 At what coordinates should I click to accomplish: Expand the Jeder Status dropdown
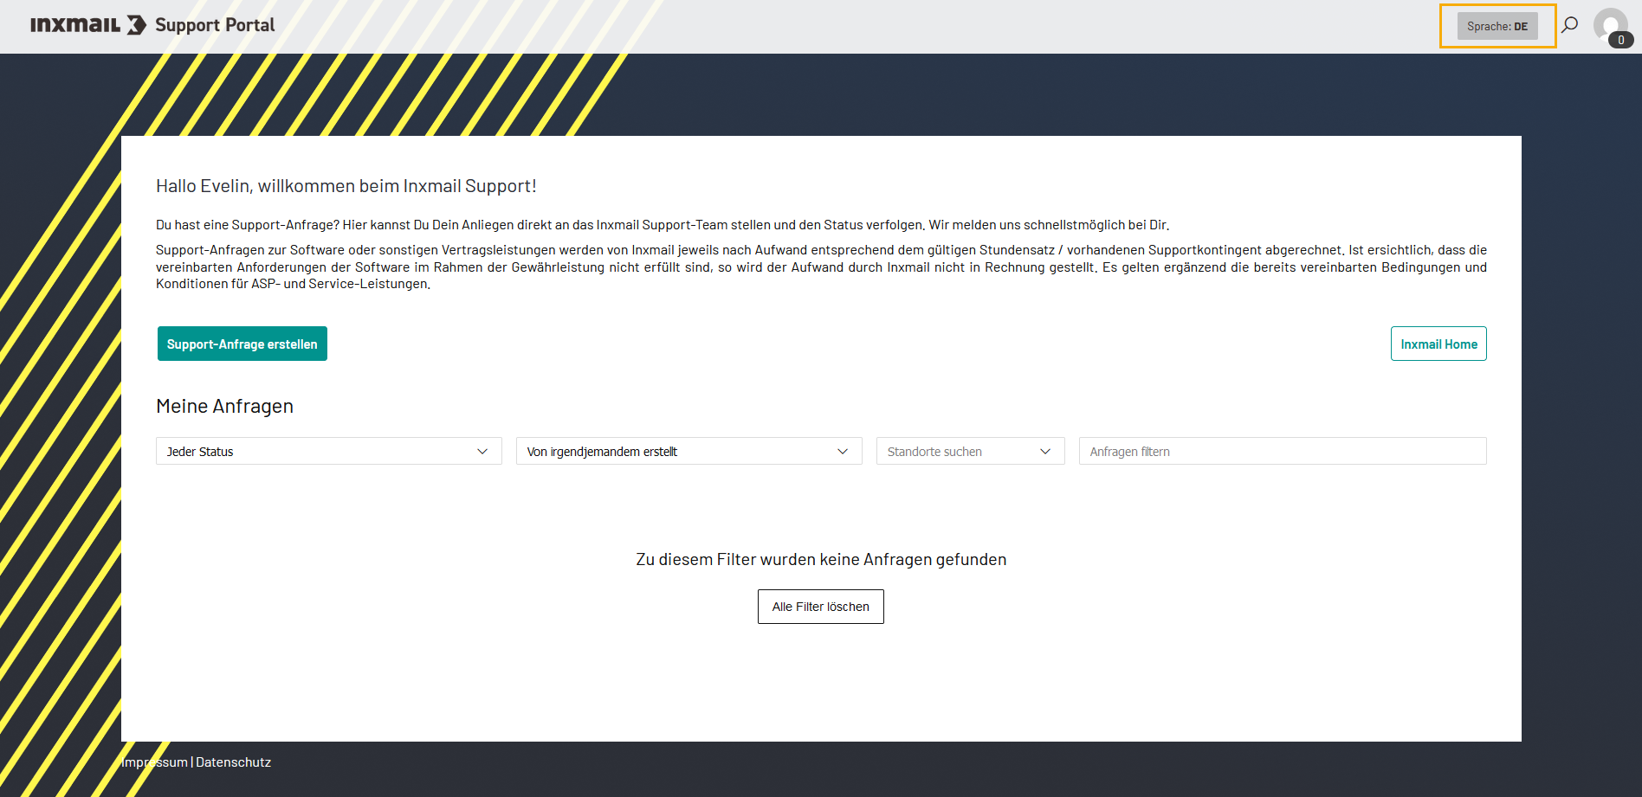pos(329,451)
